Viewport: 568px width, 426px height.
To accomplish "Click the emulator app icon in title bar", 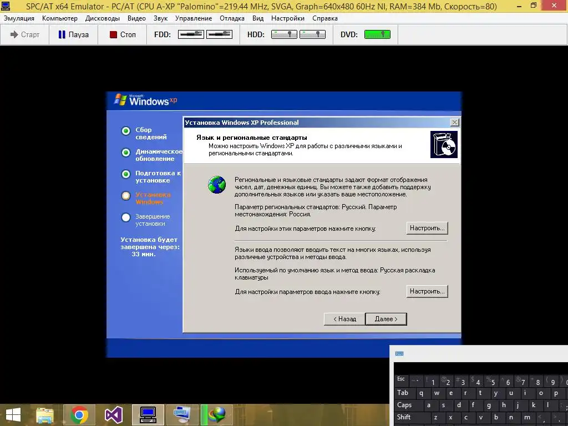I will click(6, 6).
